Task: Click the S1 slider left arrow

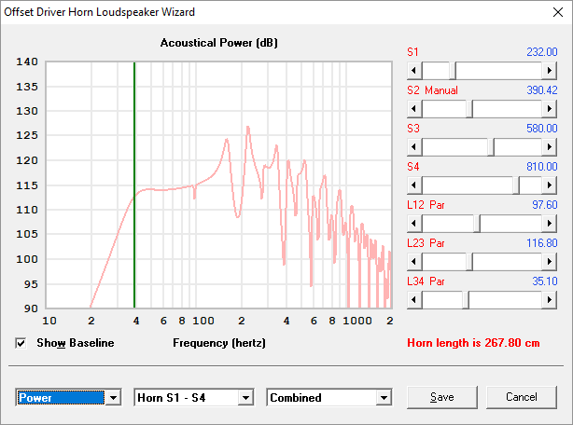Action: click(x=414, y=71)
